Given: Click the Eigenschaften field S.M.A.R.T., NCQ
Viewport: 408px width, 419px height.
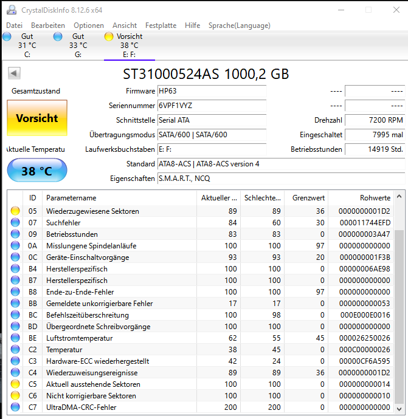Looking at the screenshot, I should click(281, 179).
